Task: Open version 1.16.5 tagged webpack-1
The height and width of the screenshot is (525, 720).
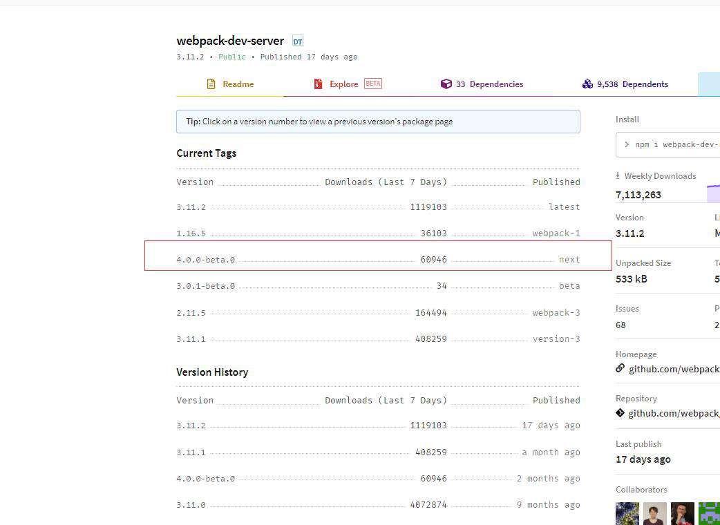Action: [x=191, y=233]
